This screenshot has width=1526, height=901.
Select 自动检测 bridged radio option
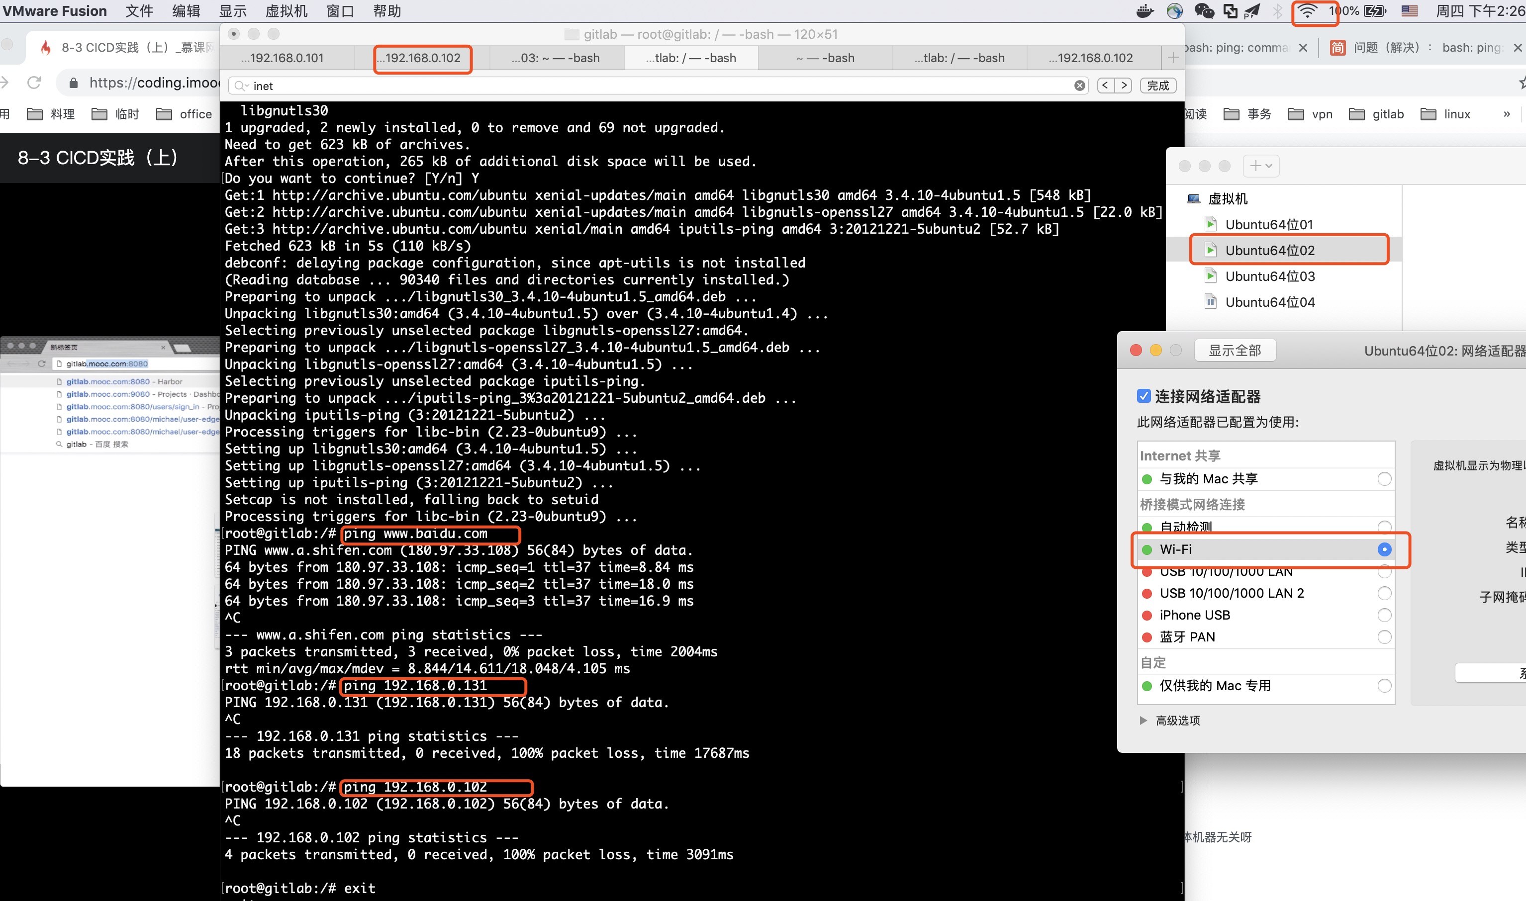(x=1384, y=527)
